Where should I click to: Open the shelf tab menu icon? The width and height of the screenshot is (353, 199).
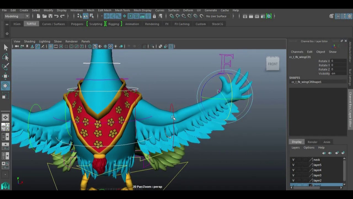(x=7, y=24)
